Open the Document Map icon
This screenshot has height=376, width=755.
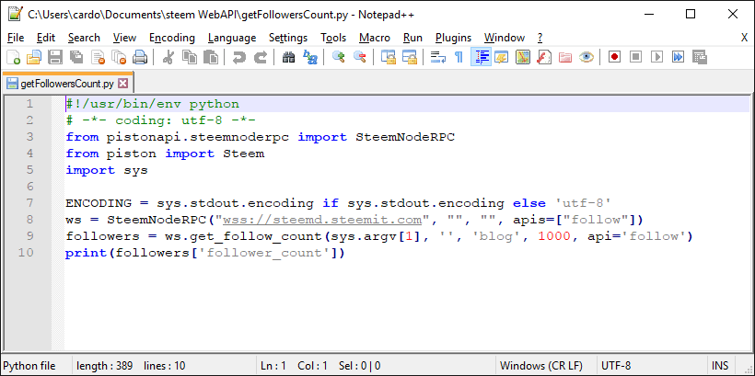[522, 57]
